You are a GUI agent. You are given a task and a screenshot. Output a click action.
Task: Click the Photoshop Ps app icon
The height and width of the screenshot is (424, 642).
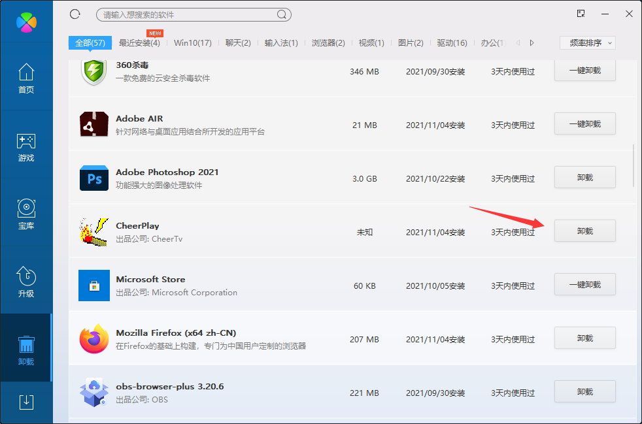point(94,178)
